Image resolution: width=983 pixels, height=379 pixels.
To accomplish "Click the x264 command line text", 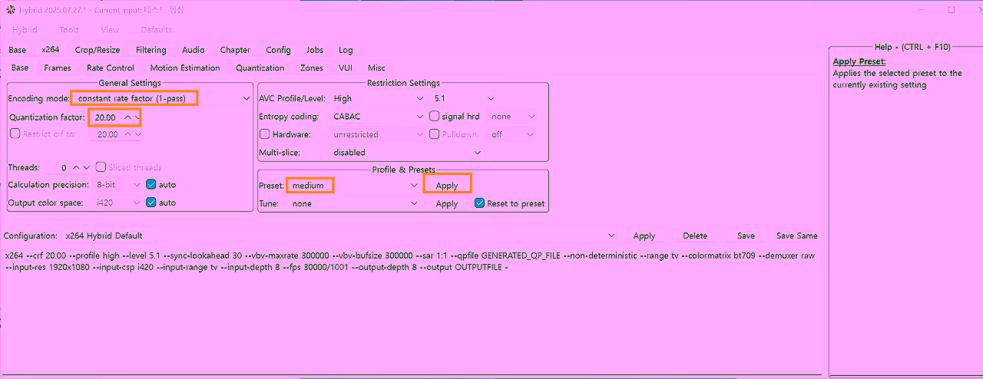I will coord(410,262).
